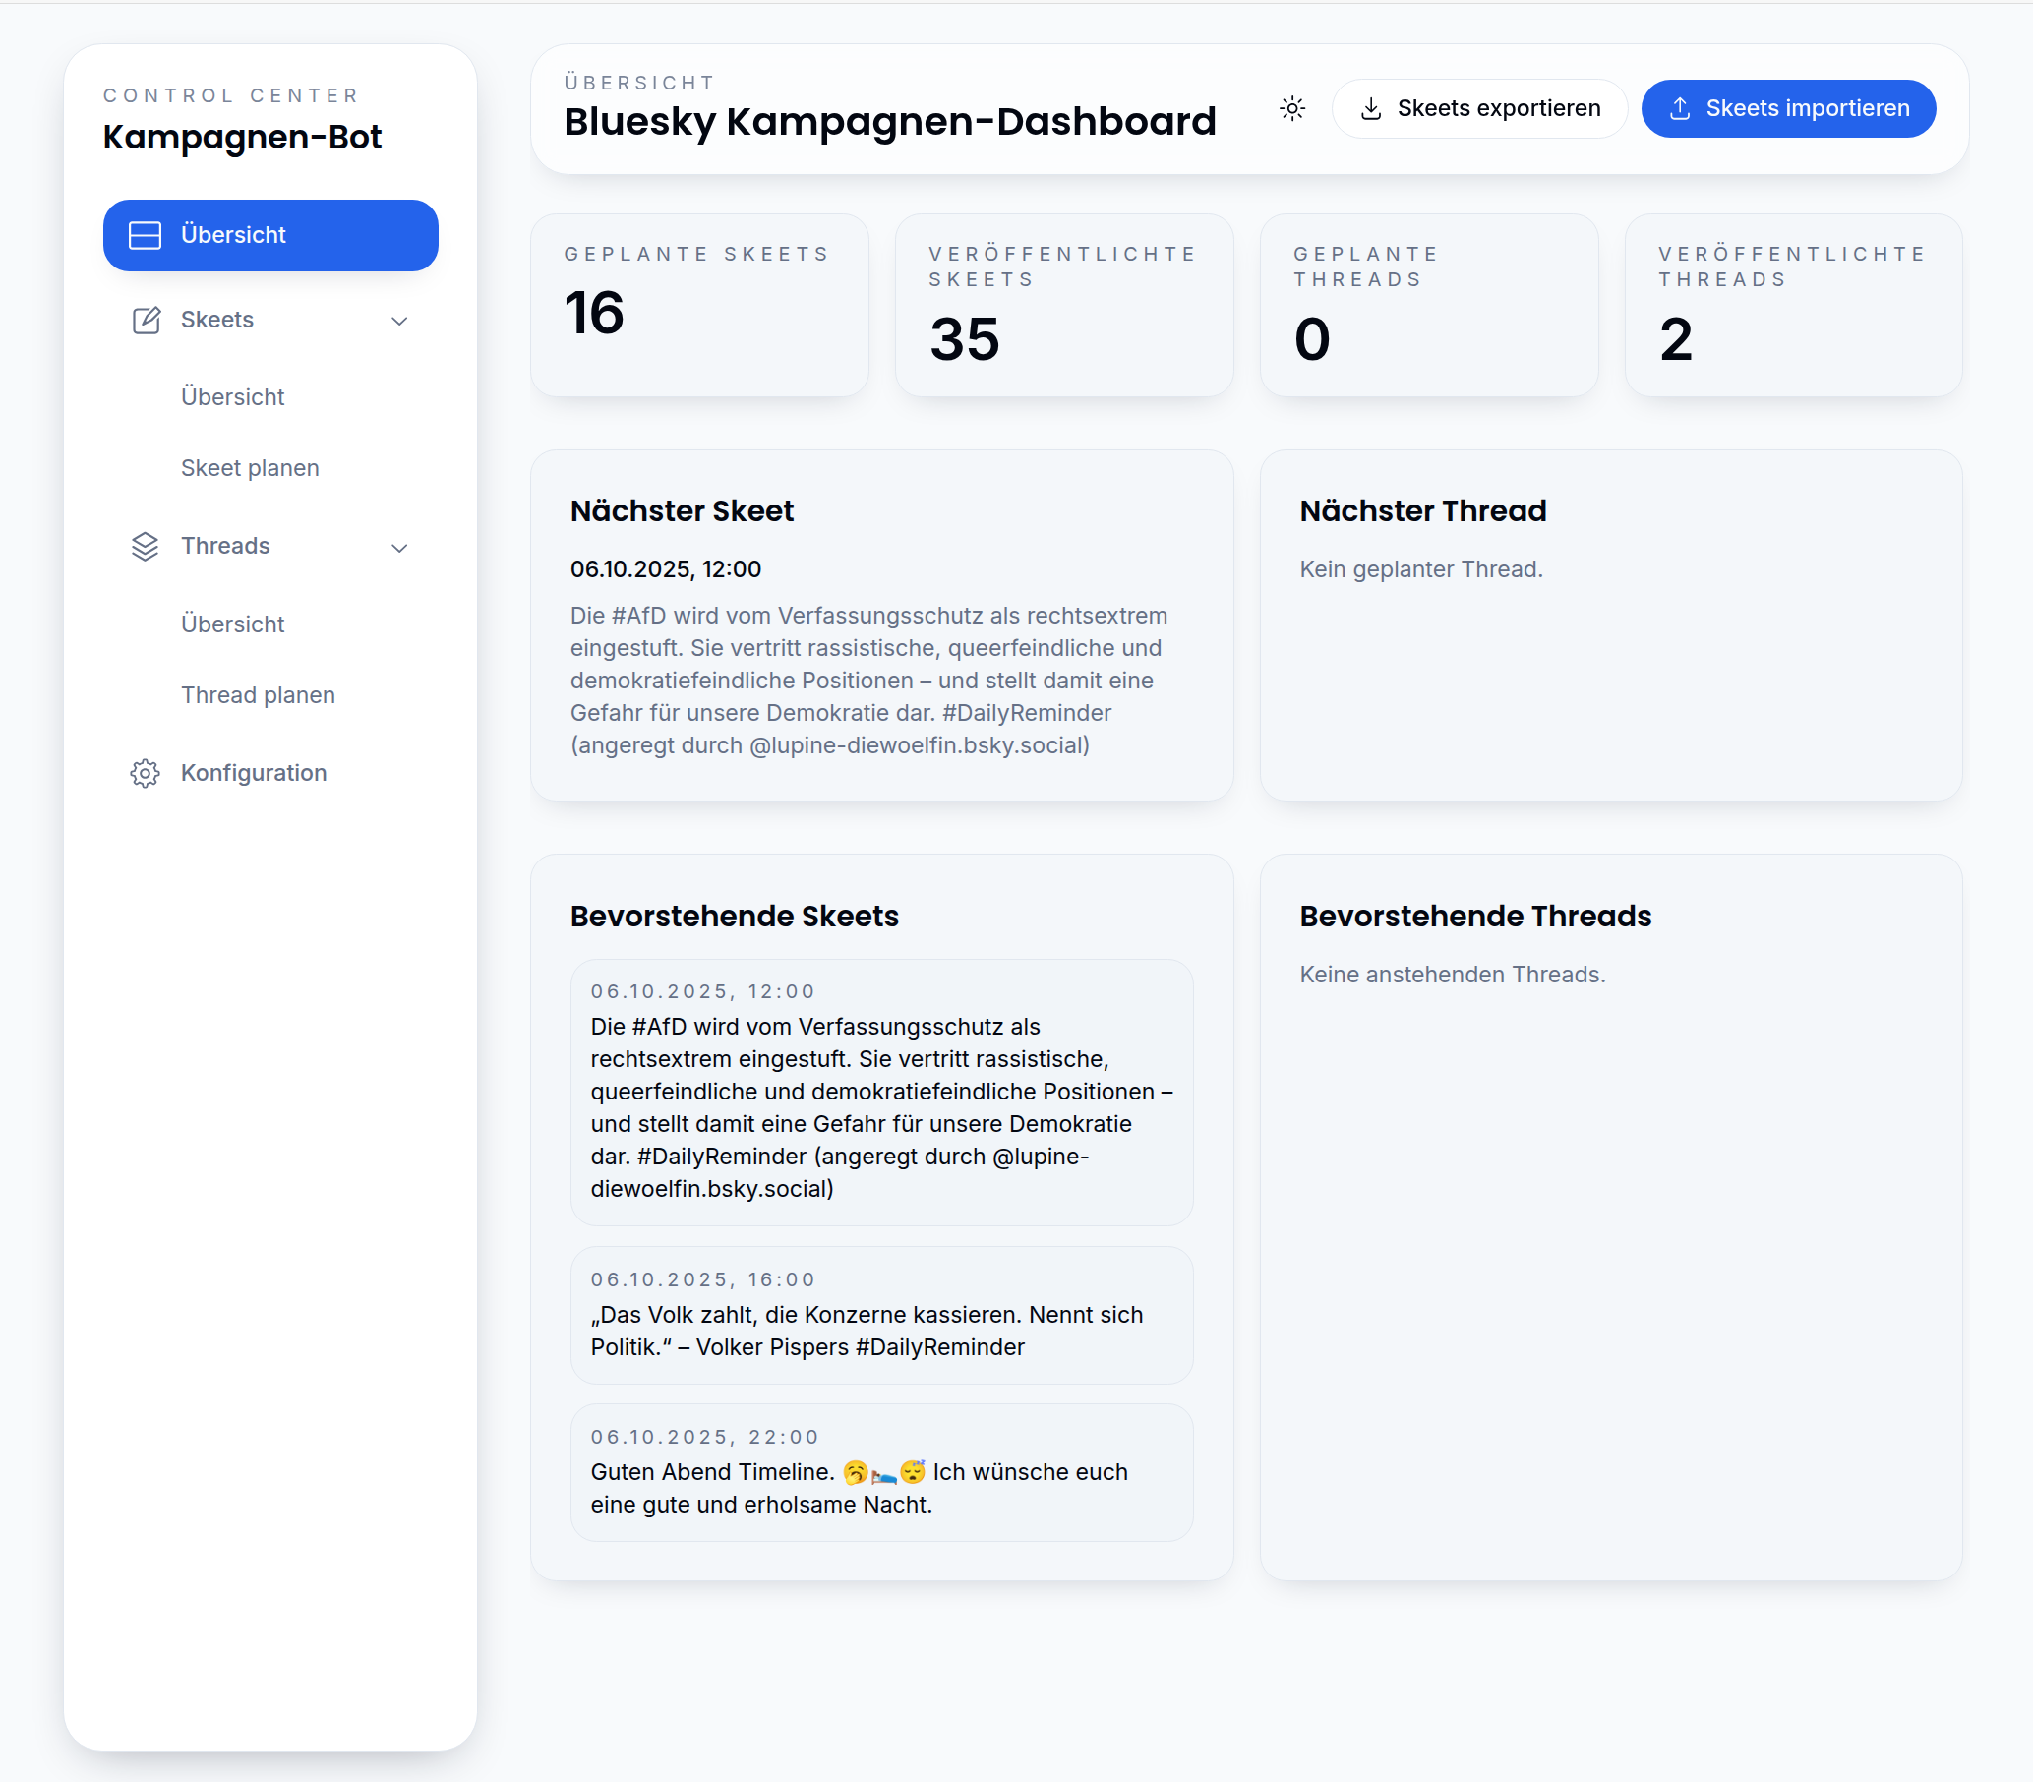Open the Konfiguration menu entry
2033x1782 pixels.
(x=254, y=773)
